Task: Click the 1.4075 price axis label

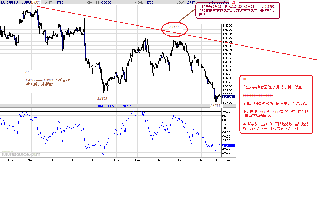Action: (227, 50)
